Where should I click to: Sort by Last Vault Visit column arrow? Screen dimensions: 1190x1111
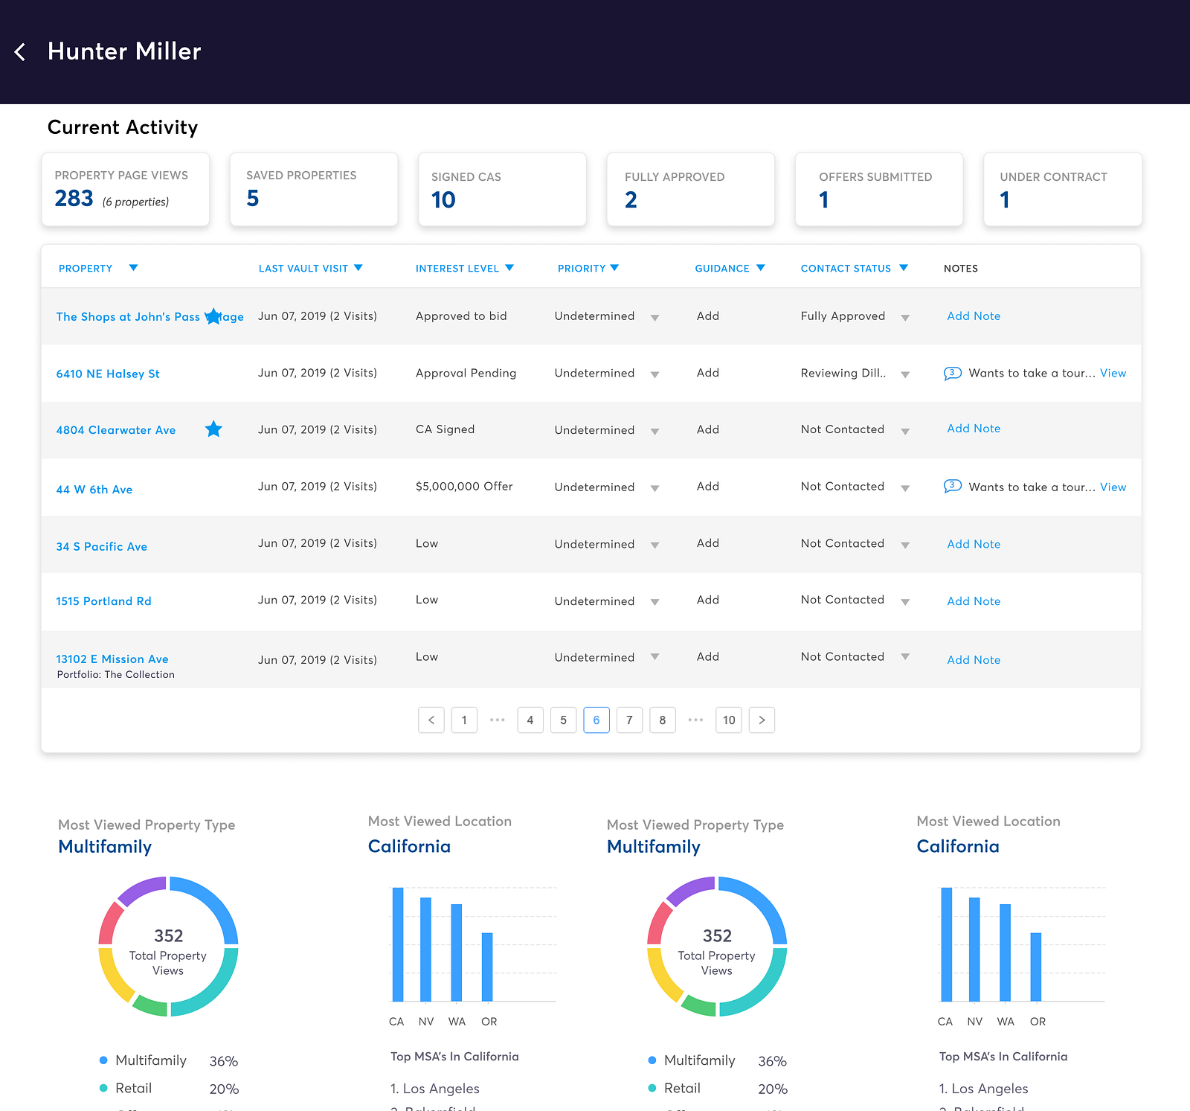pos(358,268)
